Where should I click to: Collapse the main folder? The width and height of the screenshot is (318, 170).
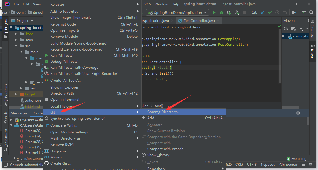[x=21, y=52]
